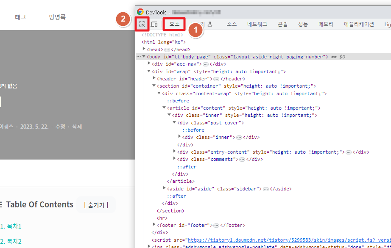Select the 메모리 tab

pos(326,24)
